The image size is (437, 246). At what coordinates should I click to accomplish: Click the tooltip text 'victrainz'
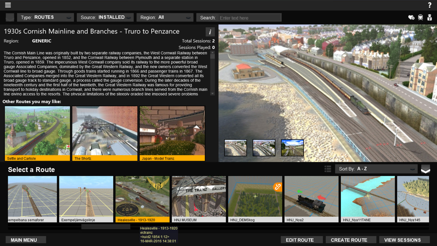tap(147, 232)
